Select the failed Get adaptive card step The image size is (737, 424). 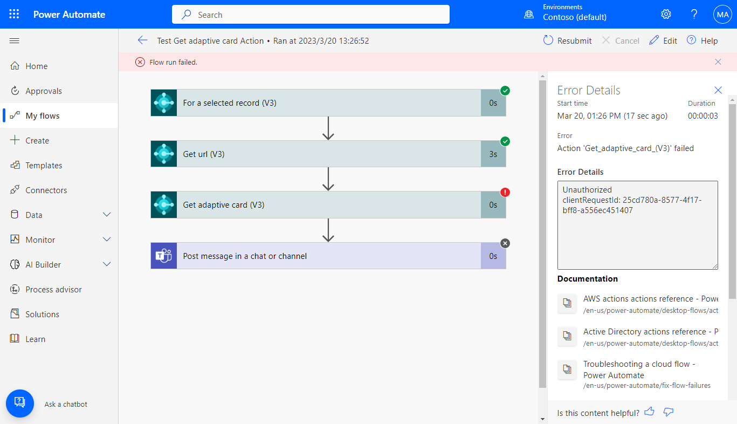pos(328,205)
